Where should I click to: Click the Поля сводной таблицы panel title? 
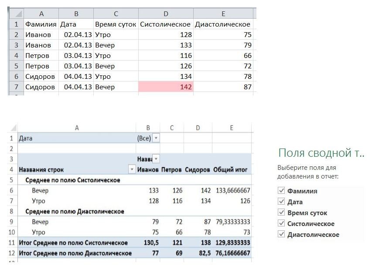pos(321,153)
